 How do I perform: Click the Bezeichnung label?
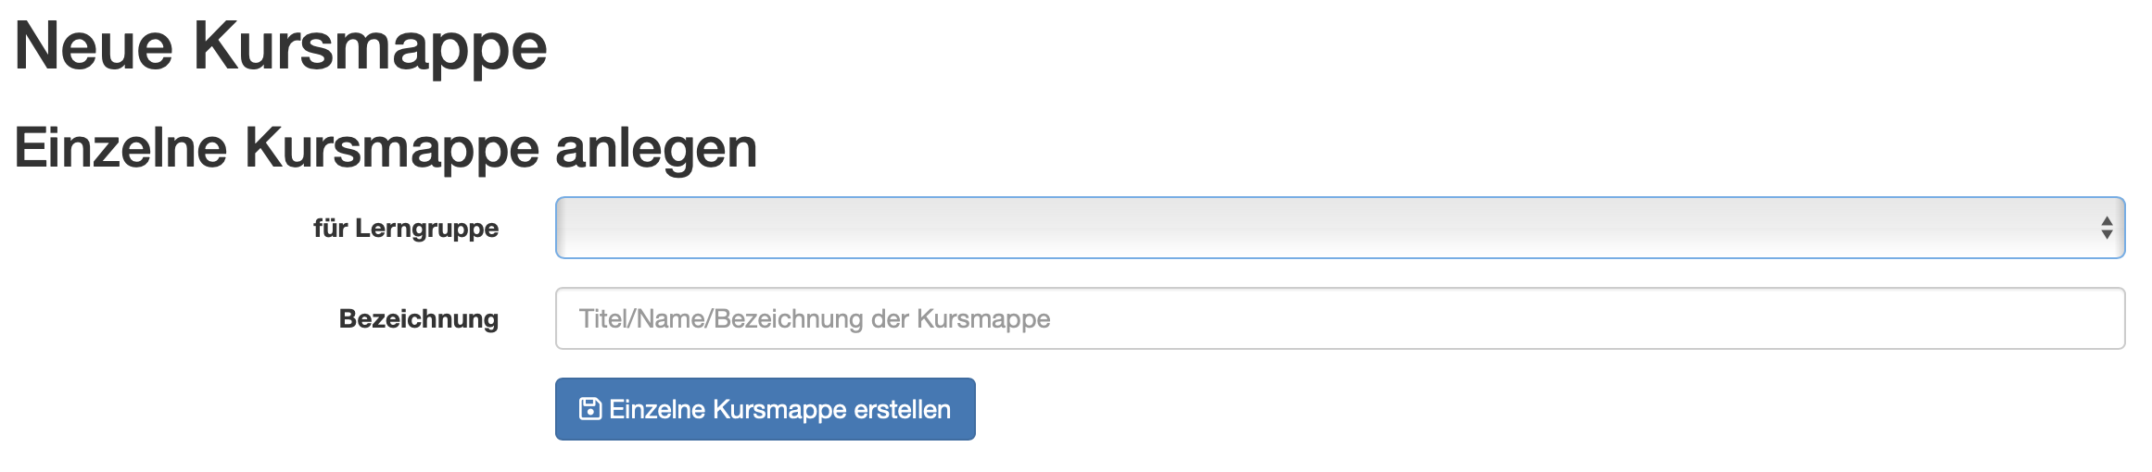coord(418,319)
